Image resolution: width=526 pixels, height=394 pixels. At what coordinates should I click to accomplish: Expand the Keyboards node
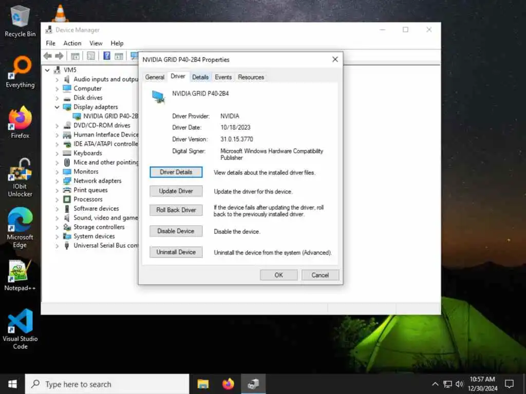coord(57,153)
